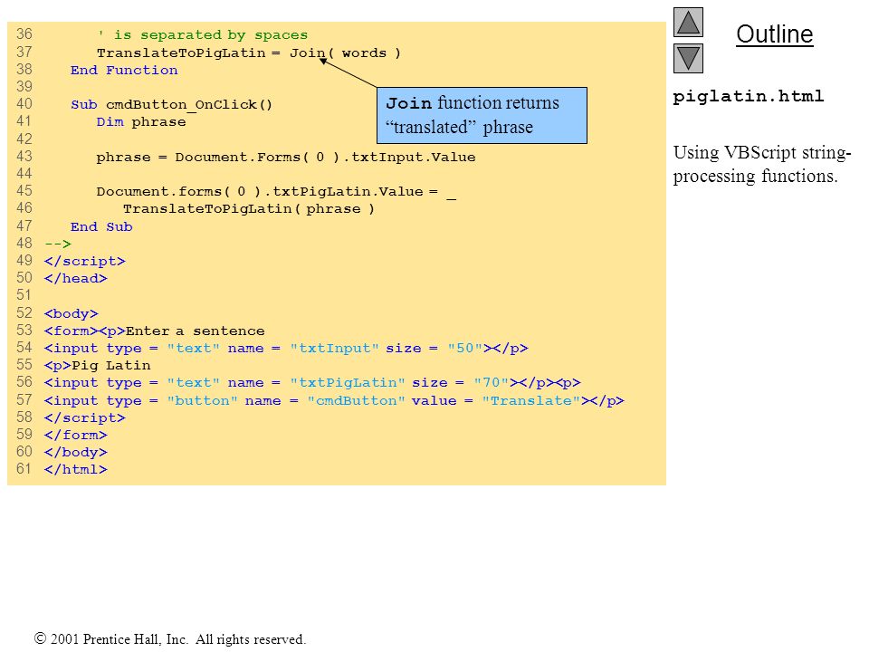The image size is (869, 652).
Task: Click line number 36
Action: click(24, 34)
